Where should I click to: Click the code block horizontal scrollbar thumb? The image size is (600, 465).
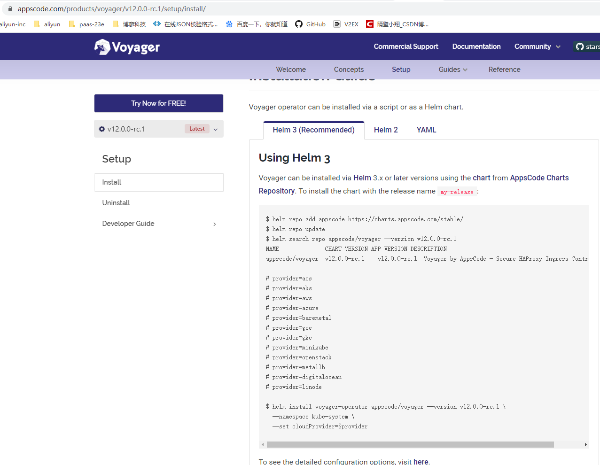coord(410,444)
